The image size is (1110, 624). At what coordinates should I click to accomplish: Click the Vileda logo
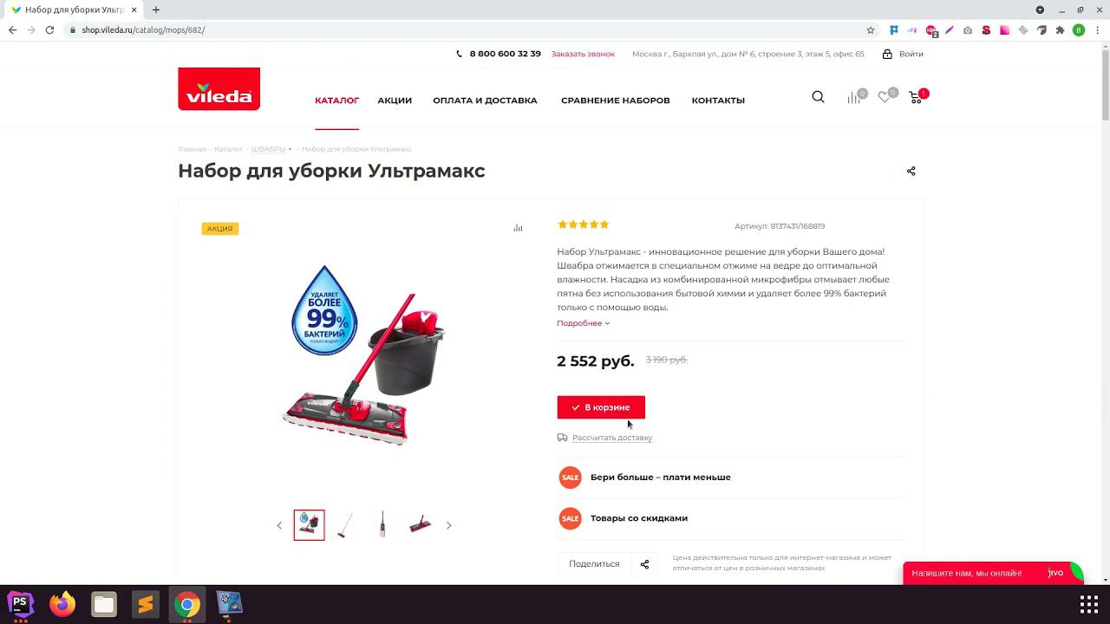point(219,89)
